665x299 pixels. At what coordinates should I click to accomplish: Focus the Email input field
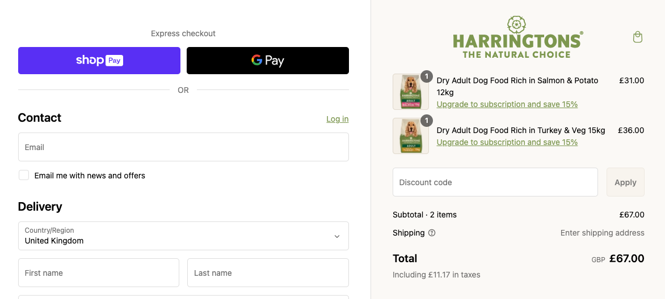pos(183,147)
